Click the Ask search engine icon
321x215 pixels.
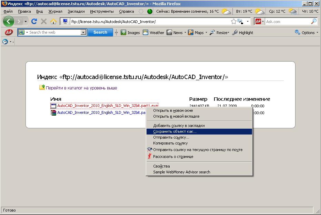tap(258, 21)
